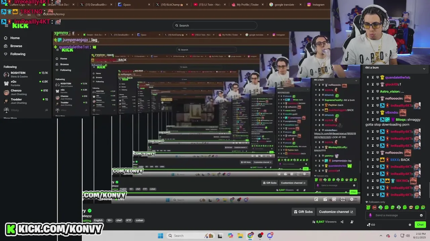
Task: Click the 18+ tag under stream title
Action: pos(109,220)
